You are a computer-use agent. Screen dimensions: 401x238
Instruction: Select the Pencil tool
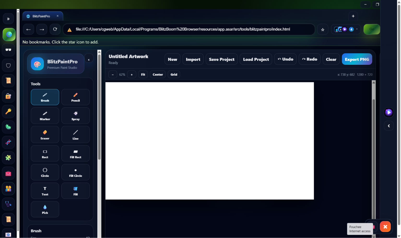click(75, 97)
